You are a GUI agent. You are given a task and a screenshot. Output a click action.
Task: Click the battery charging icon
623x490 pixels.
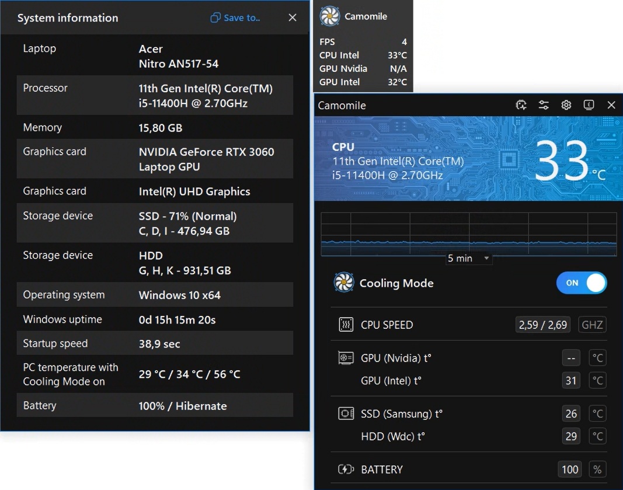pos(346,470)
